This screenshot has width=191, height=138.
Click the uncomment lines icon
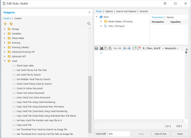[139, 48]
